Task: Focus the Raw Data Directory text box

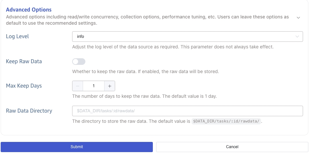Action: [187, 111]
